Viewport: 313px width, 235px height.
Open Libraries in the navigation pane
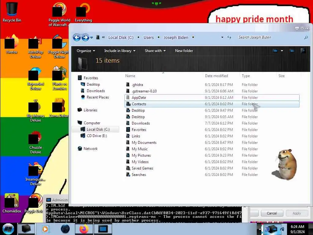(x=87, y=110)
